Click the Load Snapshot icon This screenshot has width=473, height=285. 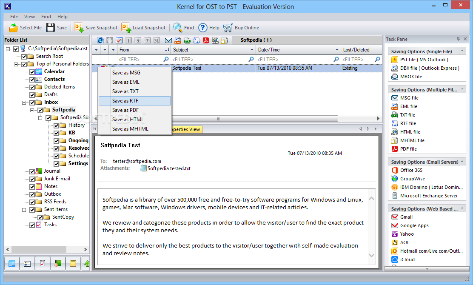pos(126,28)
